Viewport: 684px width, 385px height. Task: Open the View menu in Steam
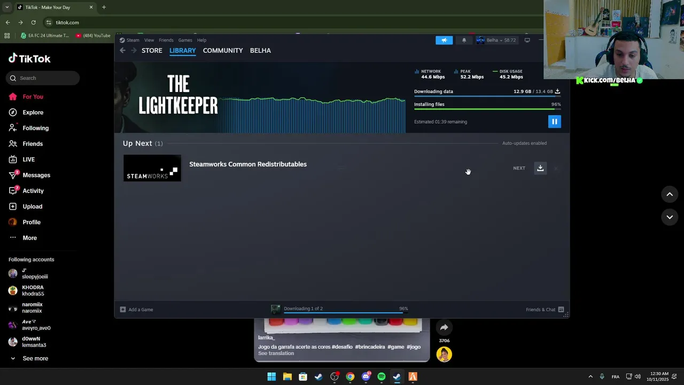coord(149,40)
